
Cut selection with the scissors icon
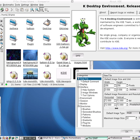point(12,10)
